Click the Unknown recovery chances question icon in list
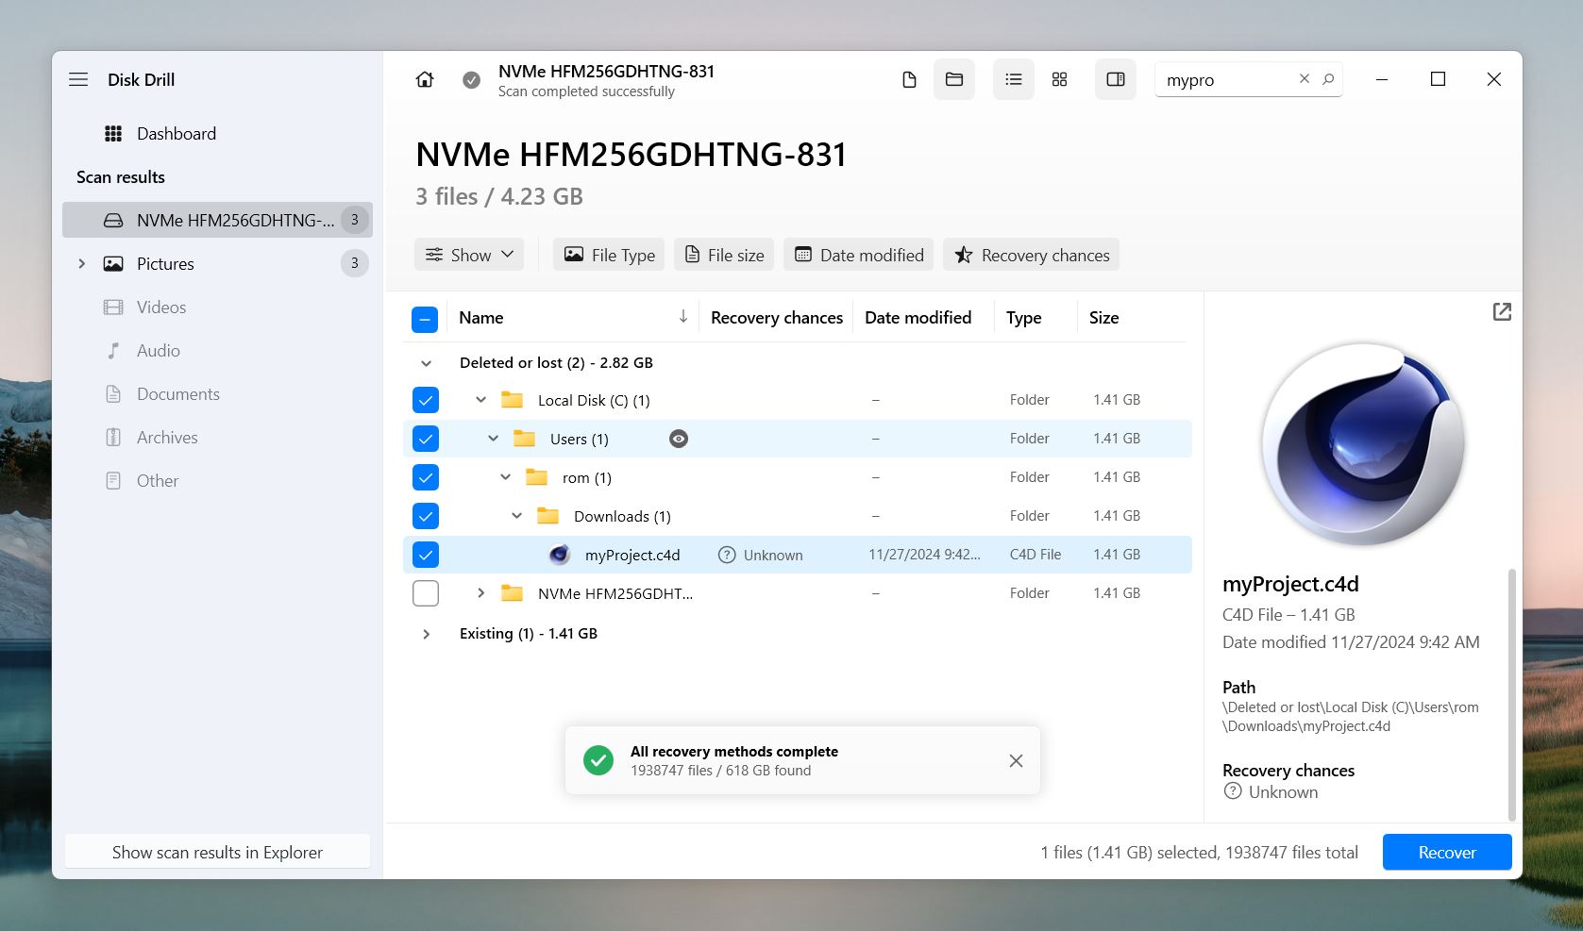This screenshot has width=1583, height=931. tap(727, 555)
